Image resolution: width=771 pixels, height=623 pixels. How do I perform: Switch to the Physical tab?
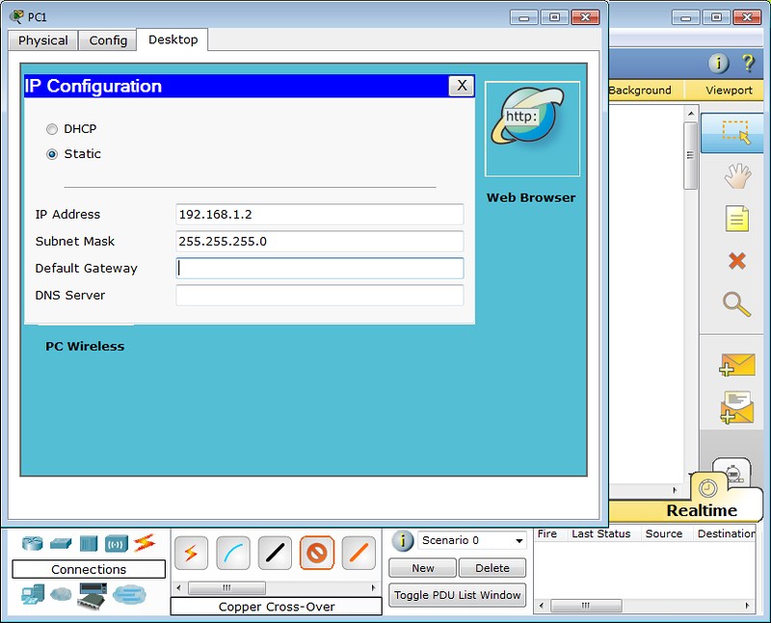coord(43,40)
